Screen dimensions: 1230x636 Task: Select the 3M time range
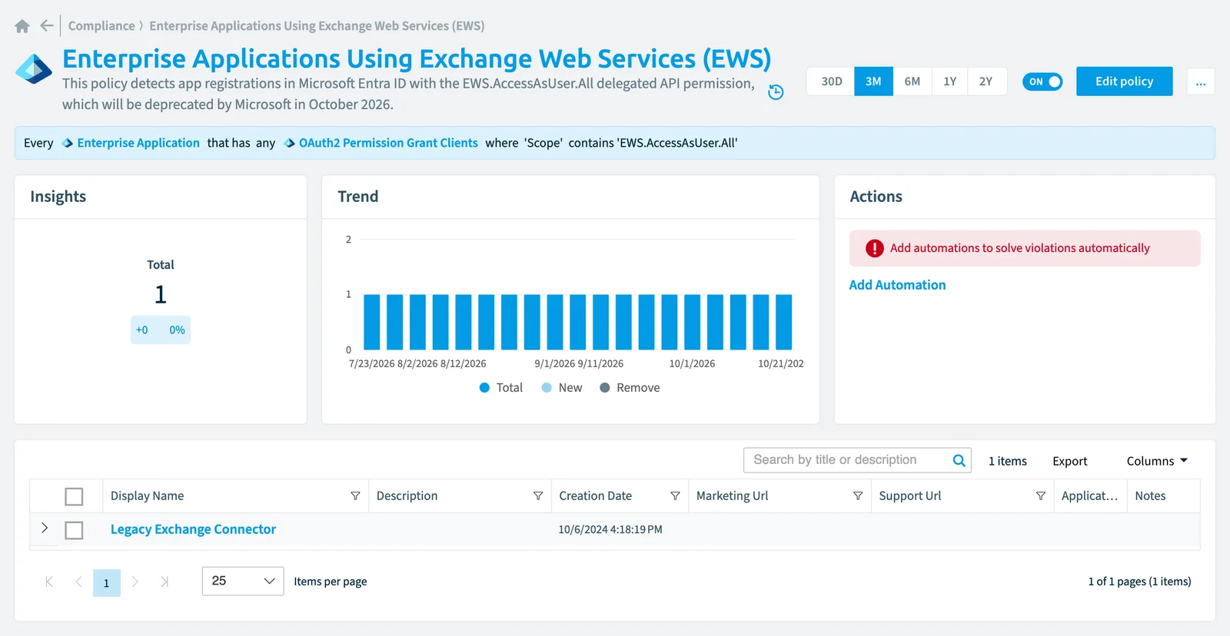click(873, 81)
